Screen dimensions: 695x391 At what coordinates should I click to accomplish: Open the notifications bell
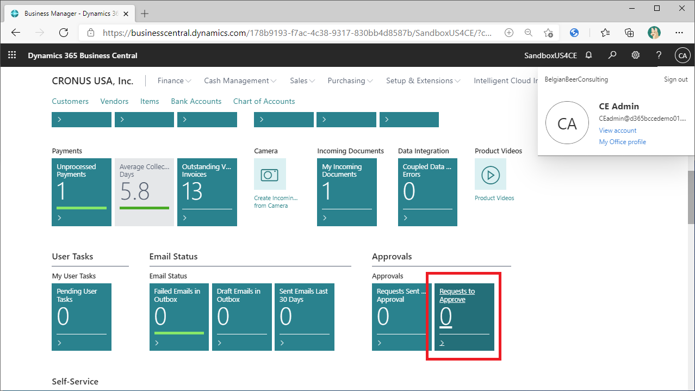pyautogui.click(x=588, y=55)
